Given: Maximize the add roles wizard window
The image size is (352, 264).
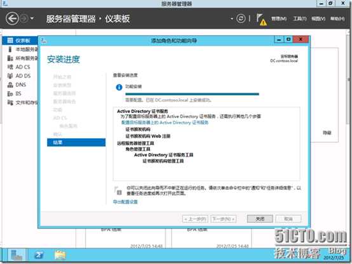Looking at the screenshot, I should pyautogui.click(x=288, y=40).
